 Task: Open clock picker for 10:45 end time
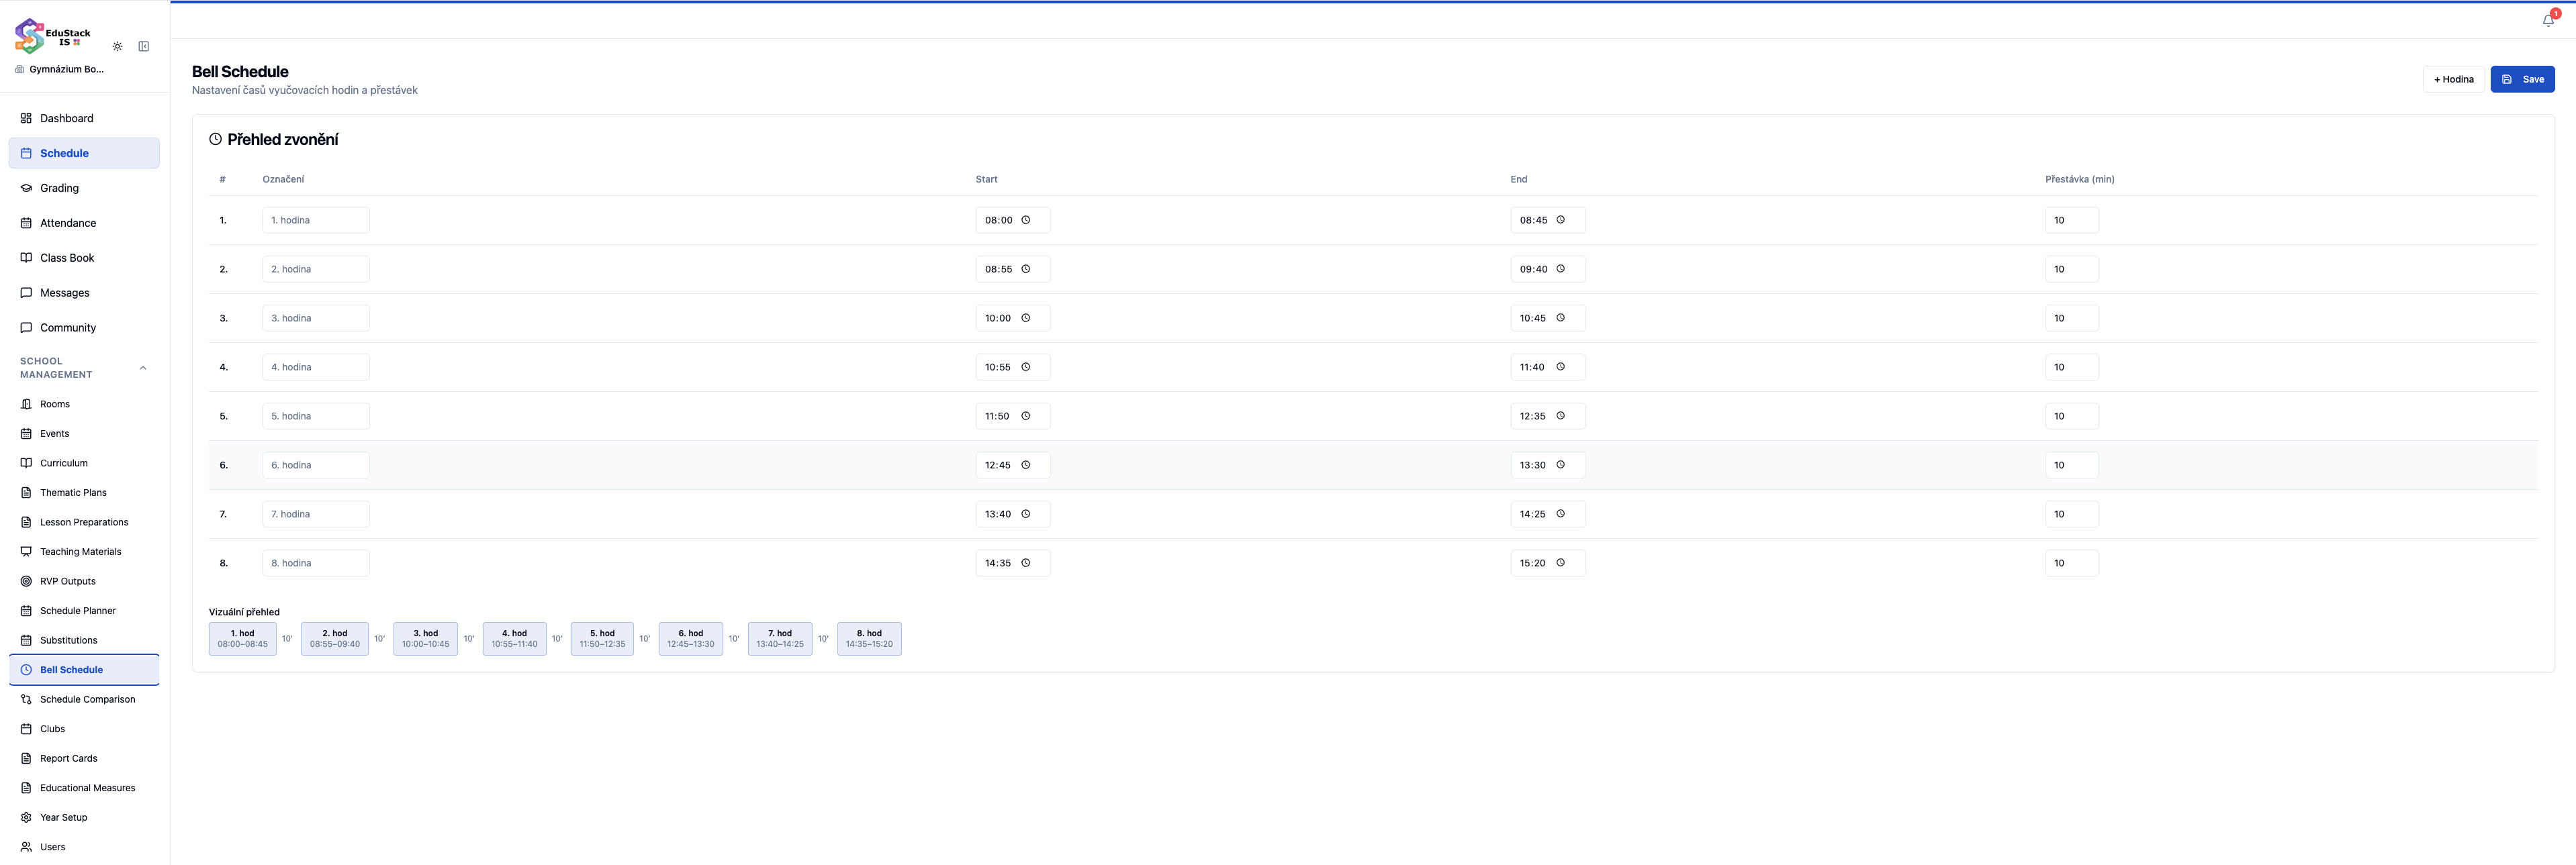coord(1560,317)
